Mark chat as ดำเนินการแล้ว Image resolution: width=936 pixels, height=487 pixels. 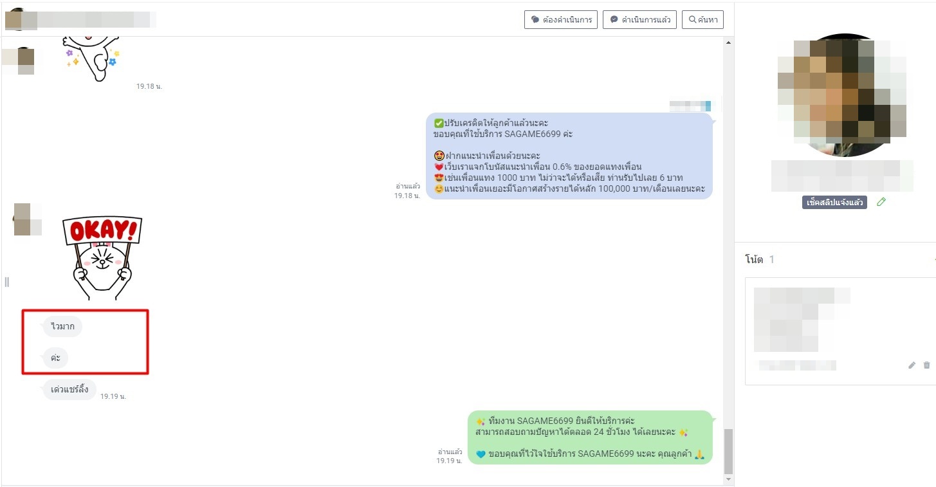pos(639,20)
